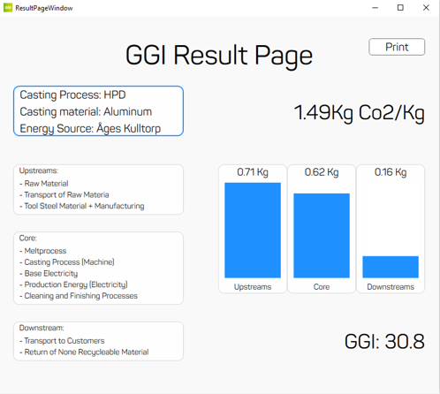Click the 1.49Kg Co2/Kg total value
Screen dimensions: 440x394
click(x=359, y=113)
